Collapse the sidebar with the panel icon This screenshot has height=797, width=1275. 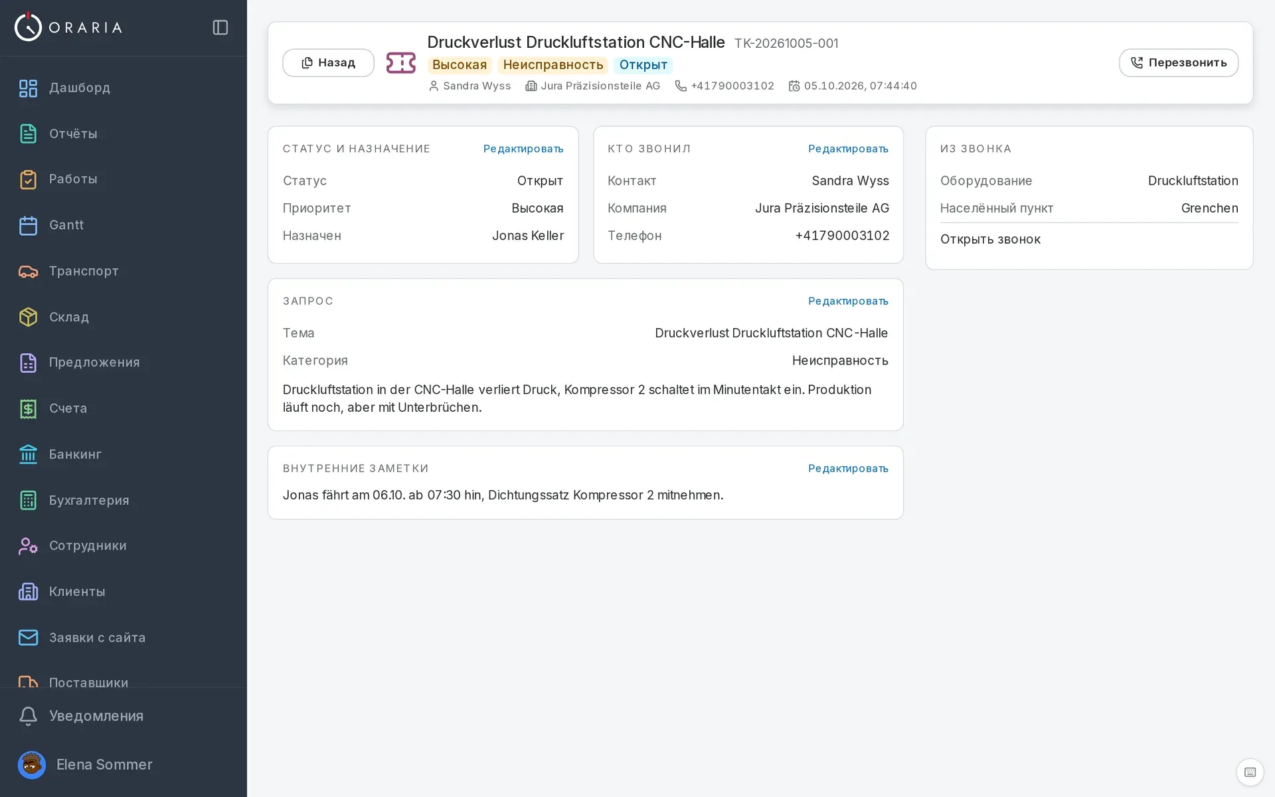220,27
